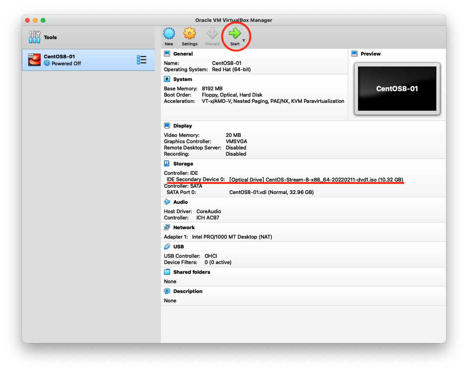Click the CentOS8-01.vdi SATA Port 0 entry

pos(271,192)
